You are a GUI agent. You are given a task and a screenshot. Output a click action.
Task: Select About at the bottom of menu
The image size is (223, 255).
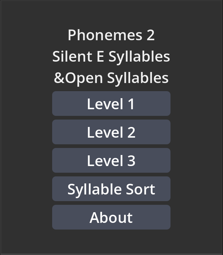pyautogui.click(x=111, y=217)
